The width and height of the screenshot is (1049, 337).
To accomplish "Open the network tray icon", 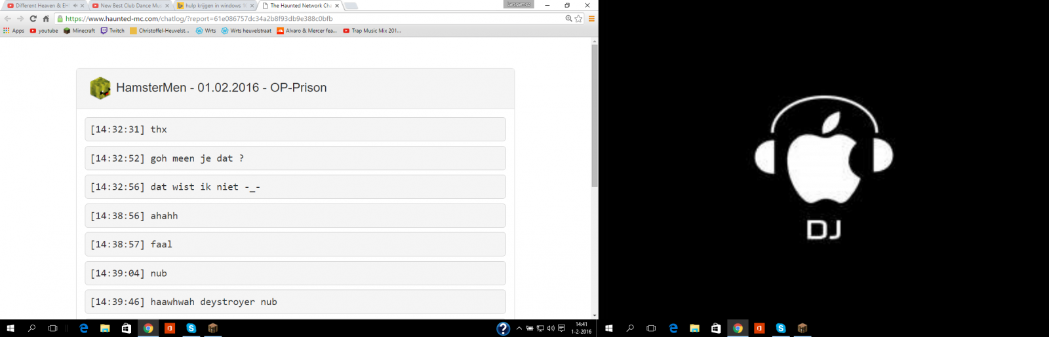I will (540, 328).
